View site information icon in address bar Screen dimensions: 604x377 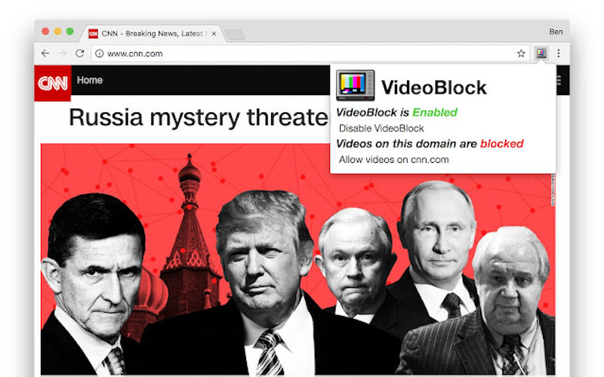point(100,54)
